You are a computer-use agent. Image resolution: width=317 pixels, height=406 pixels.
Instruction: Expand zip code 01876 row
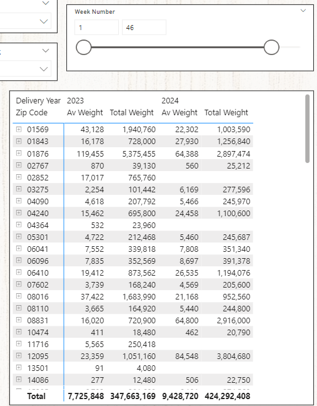tap(19, 154)
